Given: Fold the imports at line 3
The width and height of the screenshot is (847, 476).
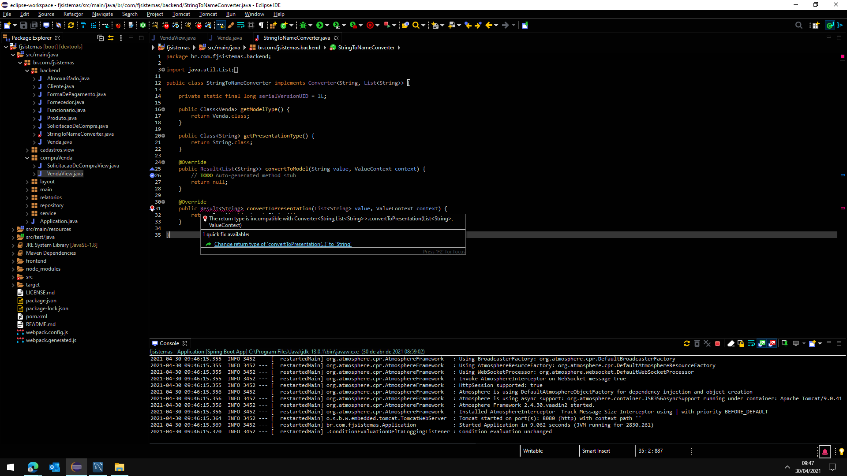Looking at the screenshot, I should click(163, 70).
